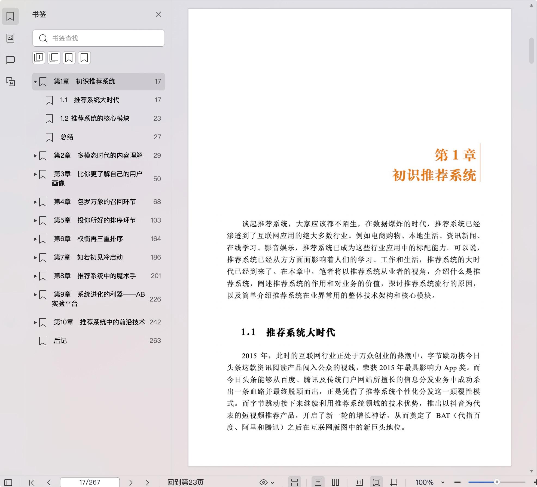This screenshot has height=487, width=537.
Task: Expand the 第5章 投你所好的排序环节 bookmark
Action: click(35, 220)
